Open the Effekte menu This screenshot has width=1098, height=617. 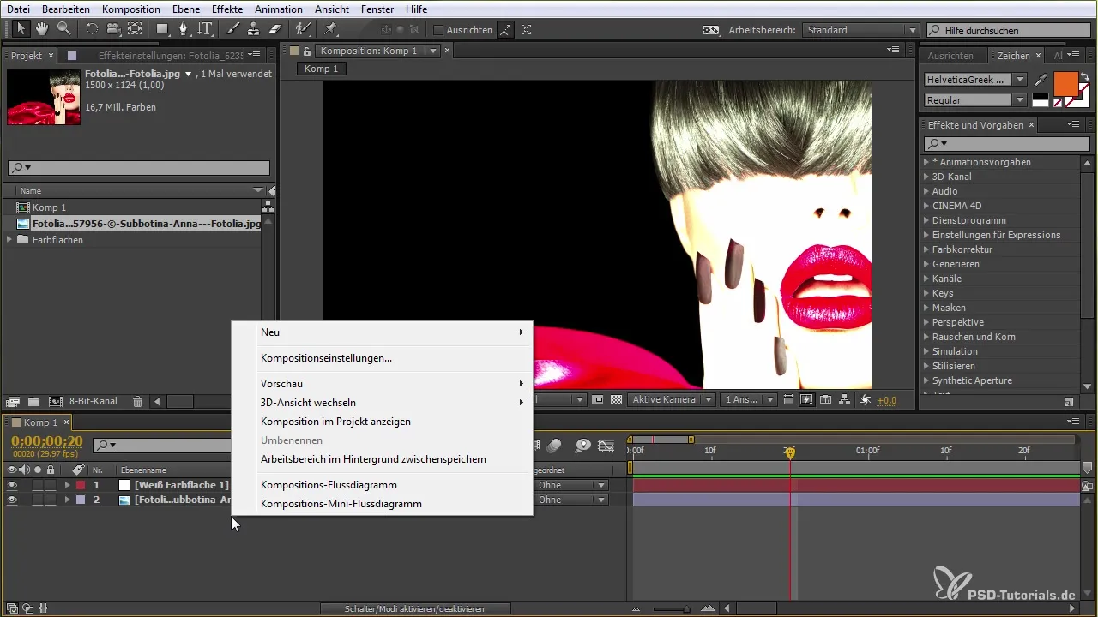pos(227,9)
